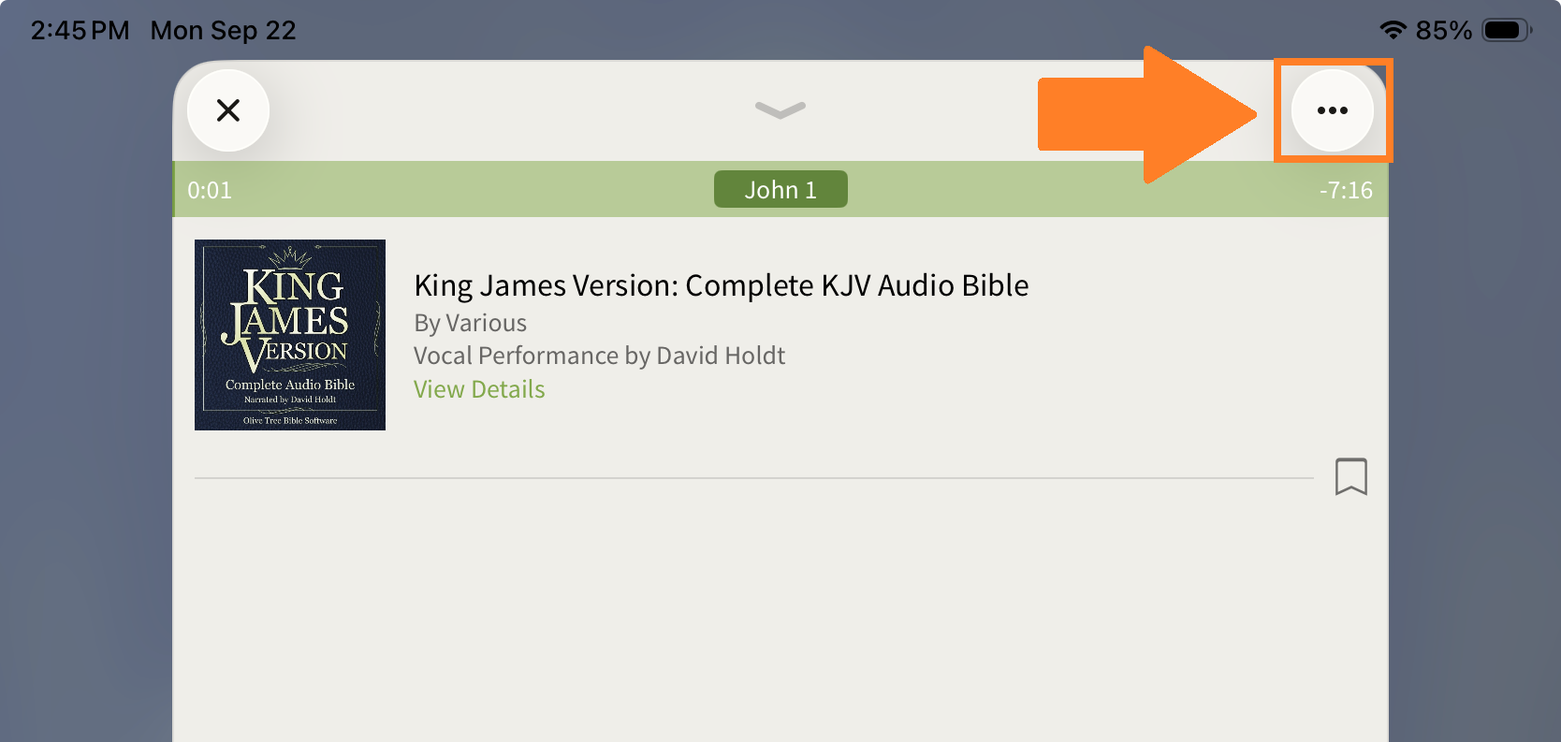The image size is (1561, 742).
Task: Tap the battery status icon
Action: click(1505, 30)
